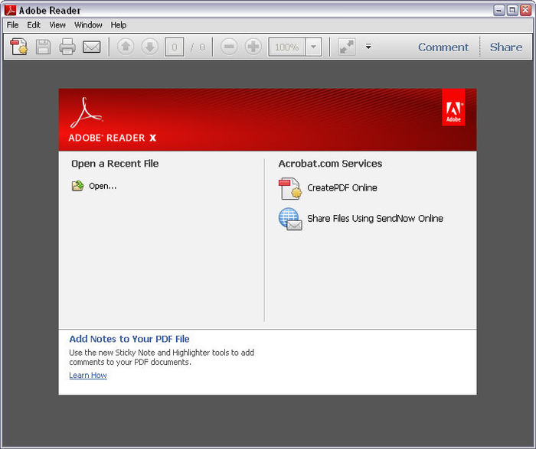Open the Help menu
The width and height of the screenshot is (536, 449).
coord(119,25)
